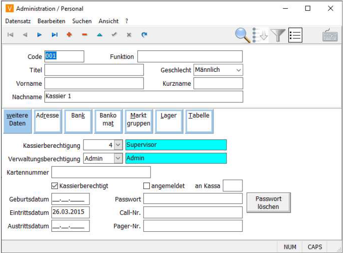The height and width of the screenshot is (253, 343).
Task: Click the refresh record icon
Action: [144, 35]
